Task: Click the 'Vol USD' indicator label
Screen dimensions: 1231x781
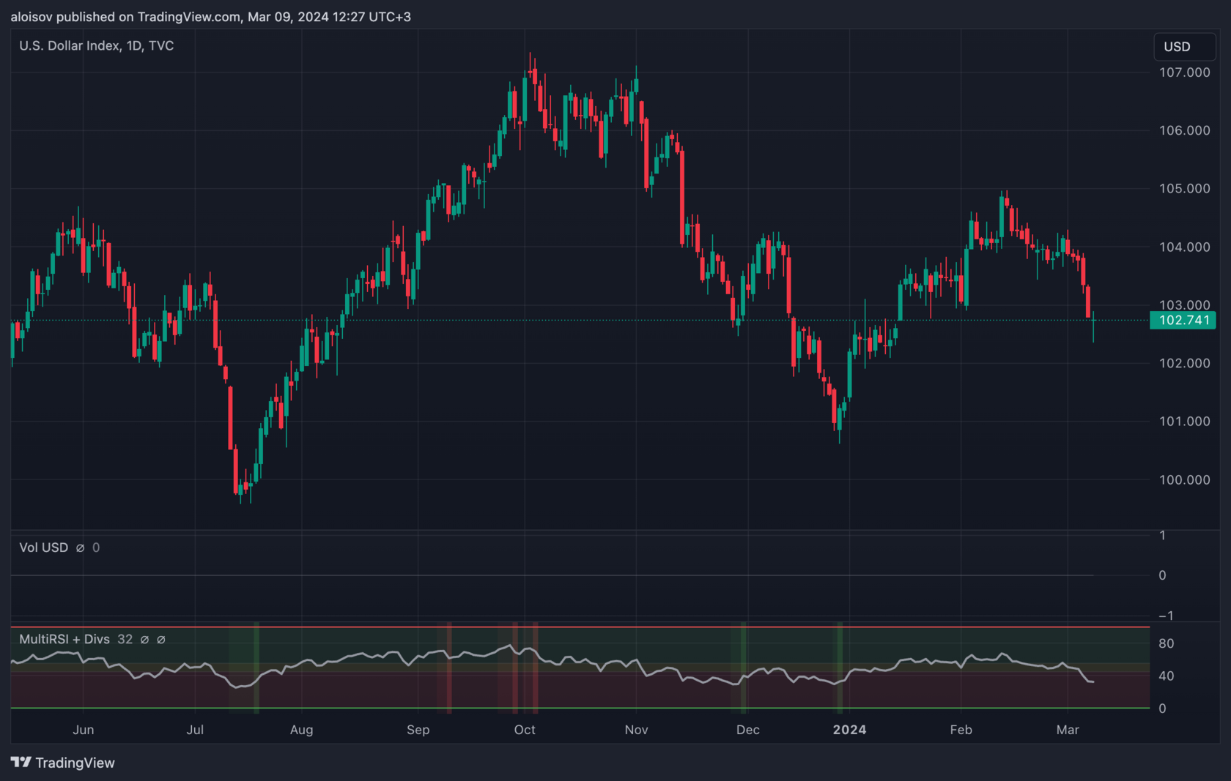Action: click(x=43, y=548)
